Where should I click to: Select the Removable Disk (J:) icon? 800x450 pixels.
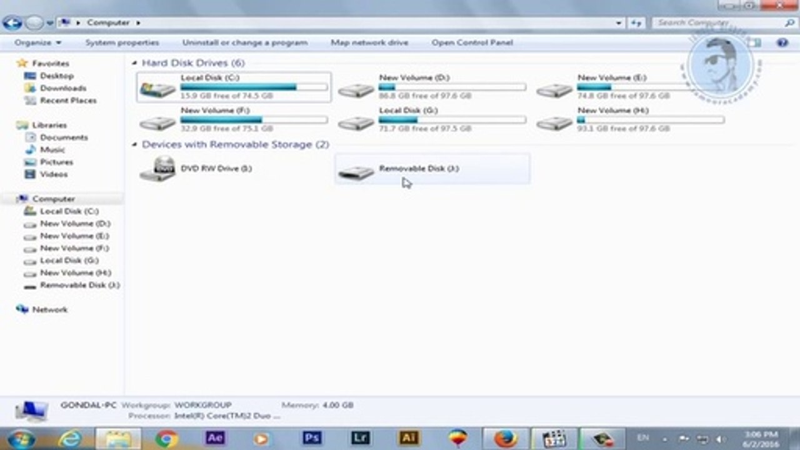(356, 171)
